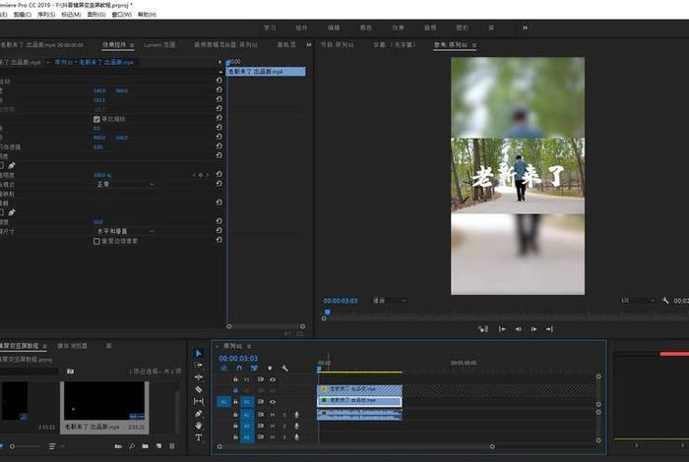Expand the source panel tab overflow chevrons
The height and width of the screenshot is (462, 689).
tap(309, 45)
